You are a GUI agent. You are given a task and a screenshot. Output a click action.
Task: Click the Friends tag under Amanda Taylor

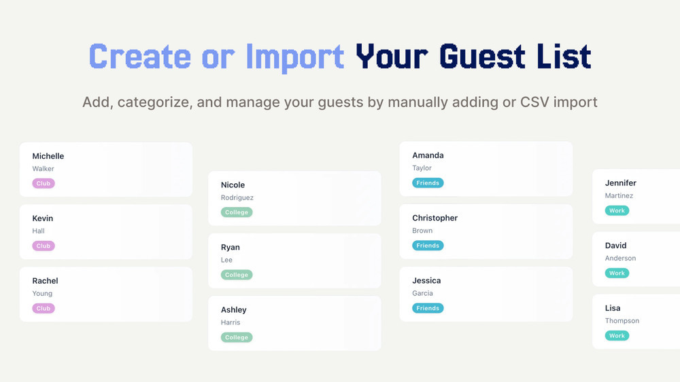(428, 183)
